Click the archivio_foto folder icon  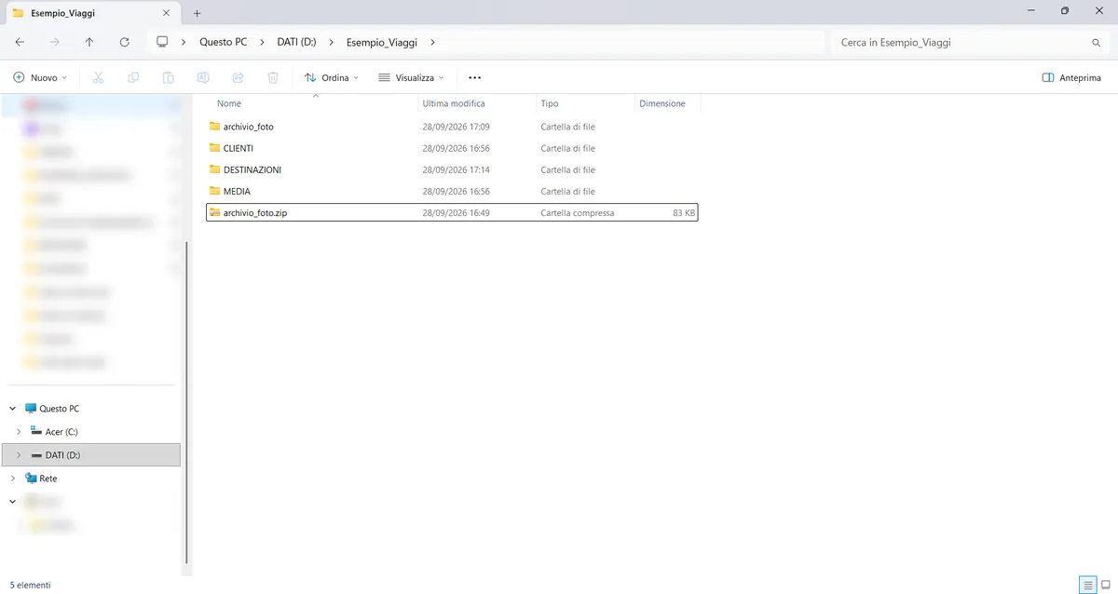click(214, 127)
